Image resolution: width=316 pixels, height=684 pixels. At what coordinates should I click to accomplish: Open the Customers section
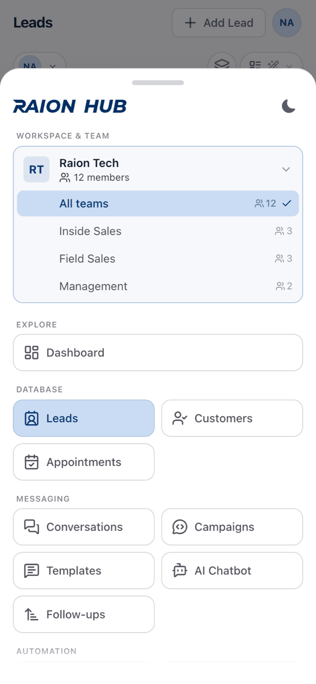pyautogui.click(x=232, y=418)
